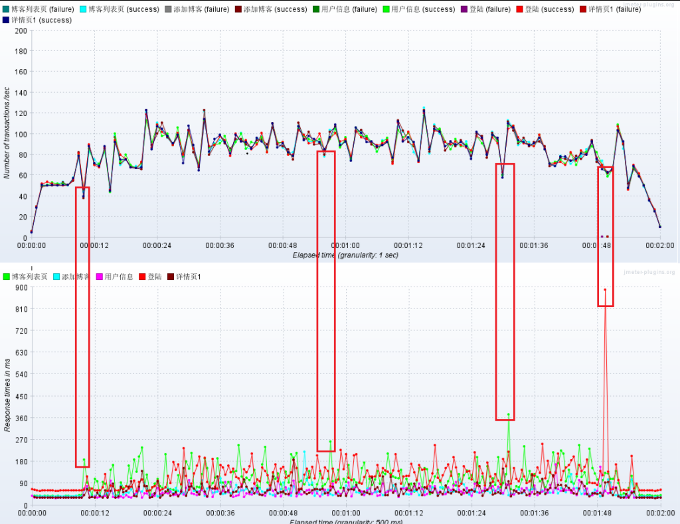Viewport: 680px width, 524px height.
Task: Click the 00:01:12 tick under the transactions chart
Action: click(408, 245)
